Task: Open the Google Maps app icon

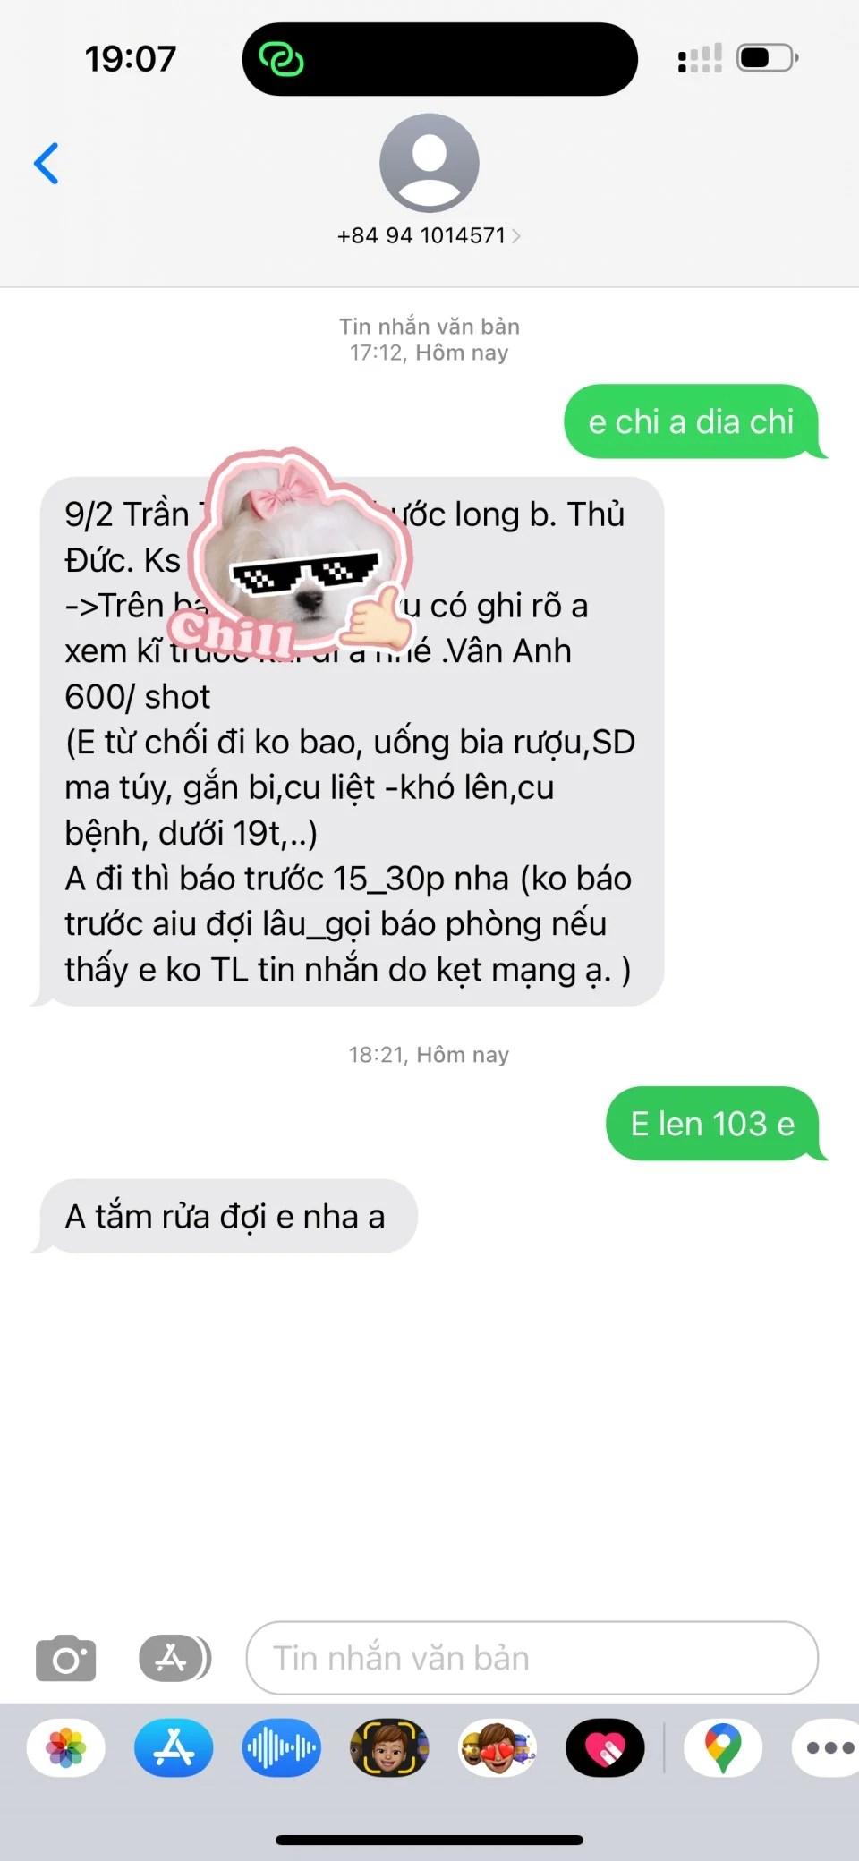Action: (x=723, y=1747)
